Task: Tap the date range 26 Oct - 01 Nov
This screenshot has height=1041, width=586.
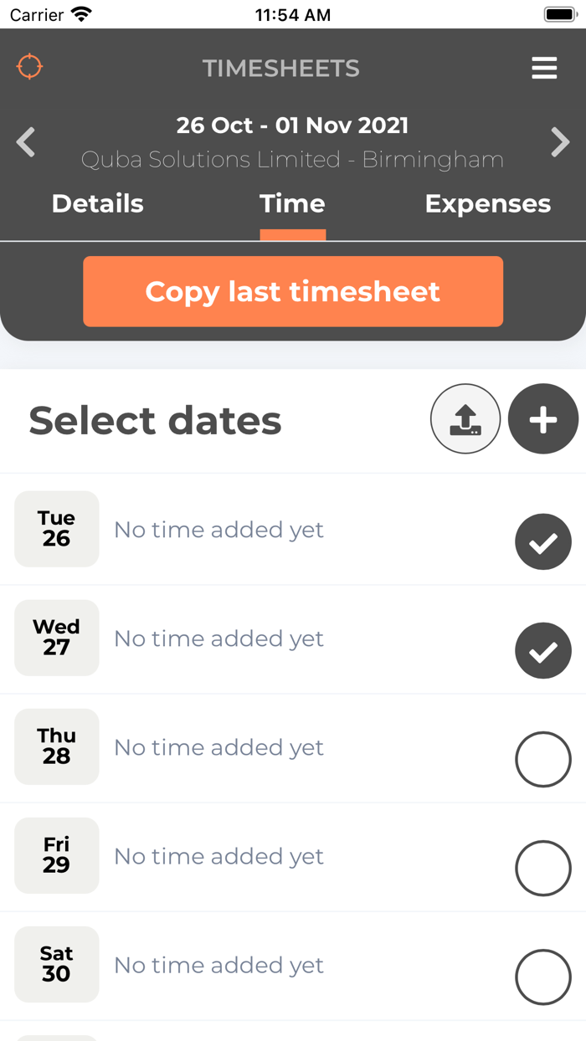Action: 293,125
